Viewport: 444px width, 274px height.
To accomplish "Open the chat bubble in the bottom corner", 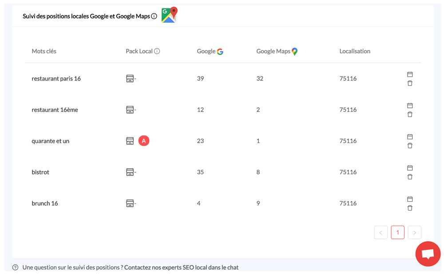I will point(428,254).
